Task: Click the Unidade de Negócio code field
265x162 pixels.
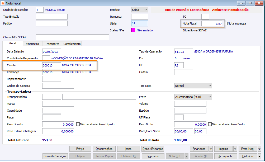Action: [40, 10]
